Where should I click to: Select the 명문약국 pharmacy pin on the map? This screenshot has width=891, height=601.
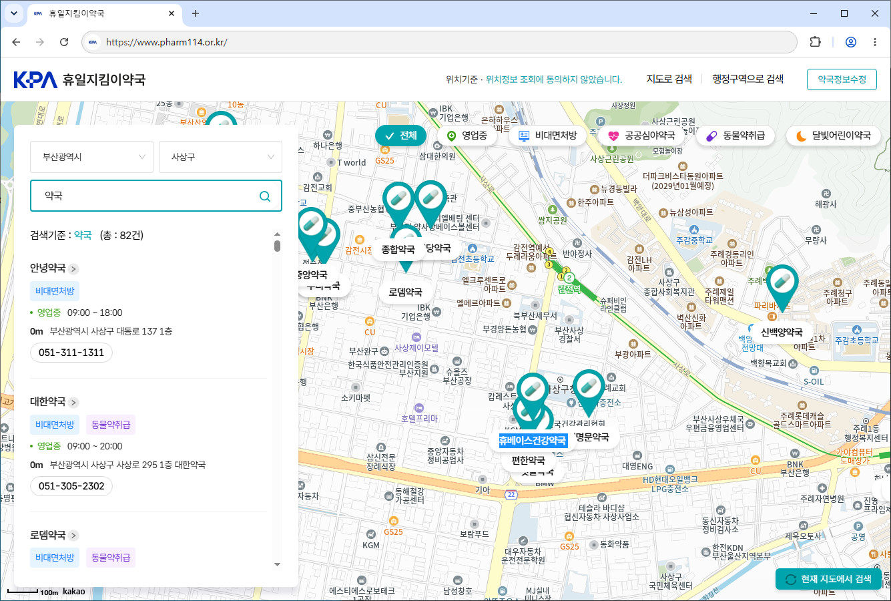coord(588,392)
